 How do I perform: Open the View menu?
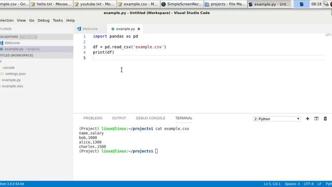pyautogui.click(x=21, y=20)
